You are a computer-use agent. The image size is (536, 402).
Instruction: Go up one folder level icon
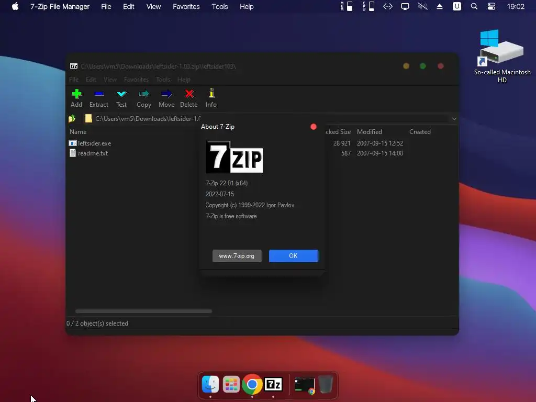[x=72, y=119]
